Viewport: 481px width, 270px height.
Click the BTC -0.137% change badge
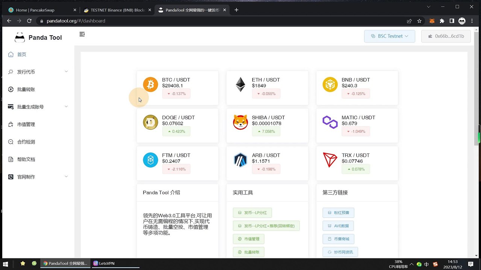(176, 94)
